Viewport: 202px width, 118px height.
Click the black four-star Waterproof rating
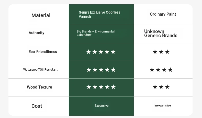click(x=161, y=70)
